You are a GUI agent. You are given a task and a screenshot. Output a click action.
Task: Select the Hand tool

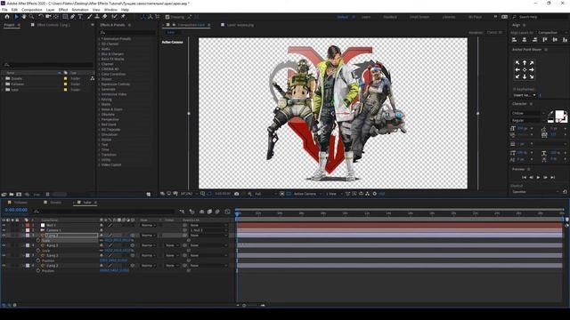(x=24, y=17)
